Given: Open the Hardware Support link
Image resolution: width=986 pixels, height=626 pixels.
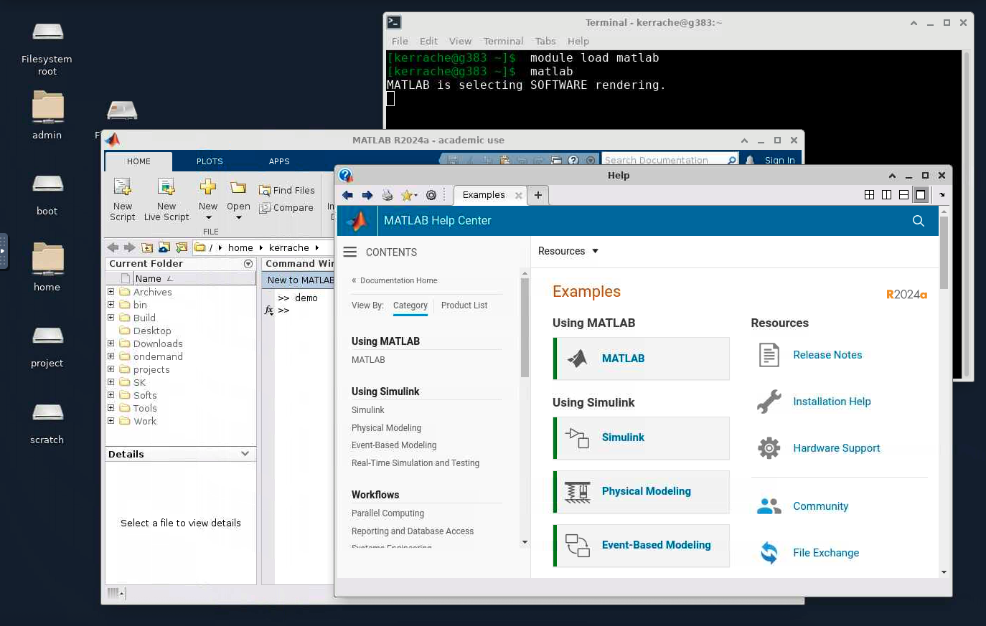Looking at the screenshot, I should 836,448.
